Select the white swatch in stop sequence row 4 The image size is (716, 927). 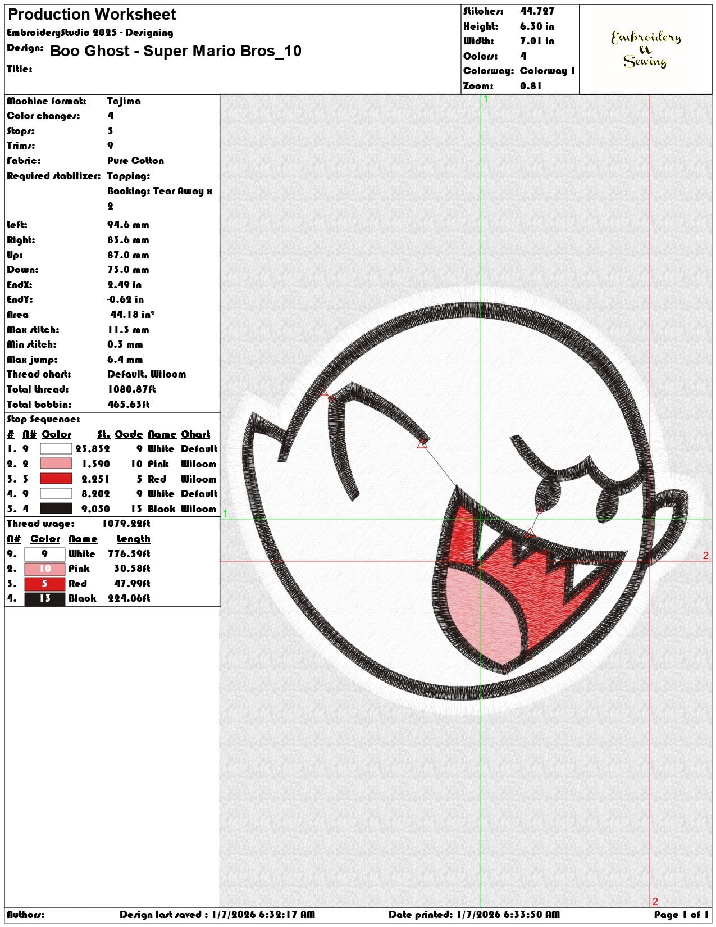point(56,494)
